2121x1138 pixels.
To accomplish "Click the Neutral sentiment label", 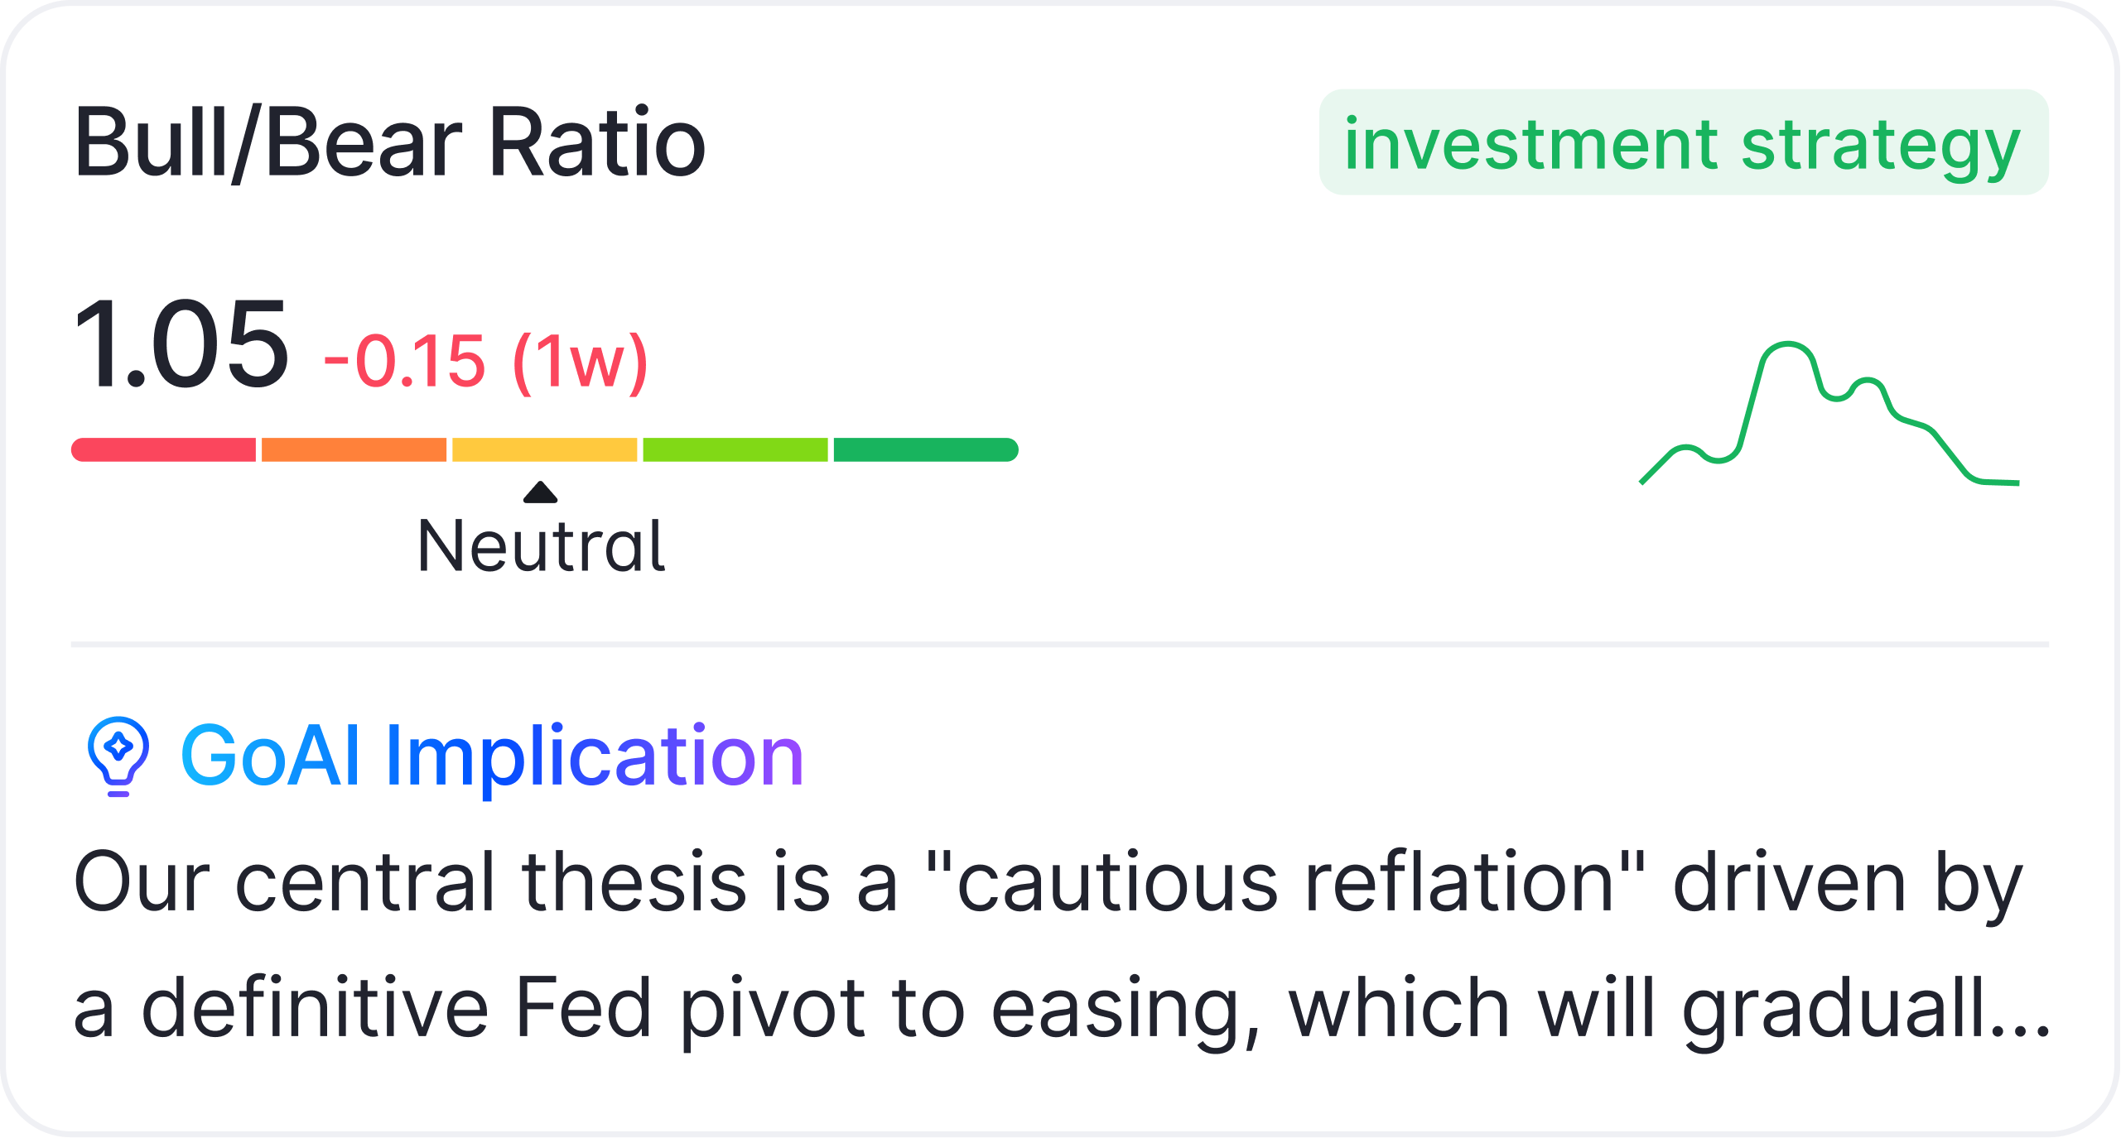I will 542,546.
